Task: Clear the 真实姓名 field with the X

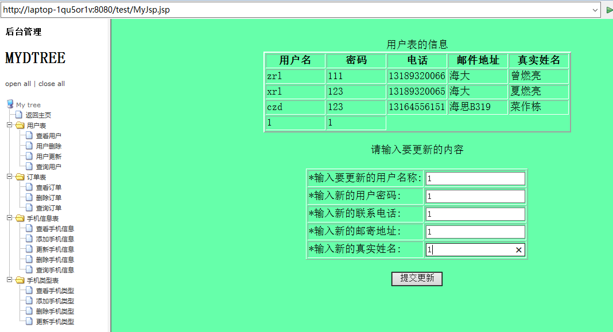Action: [519, 250]
